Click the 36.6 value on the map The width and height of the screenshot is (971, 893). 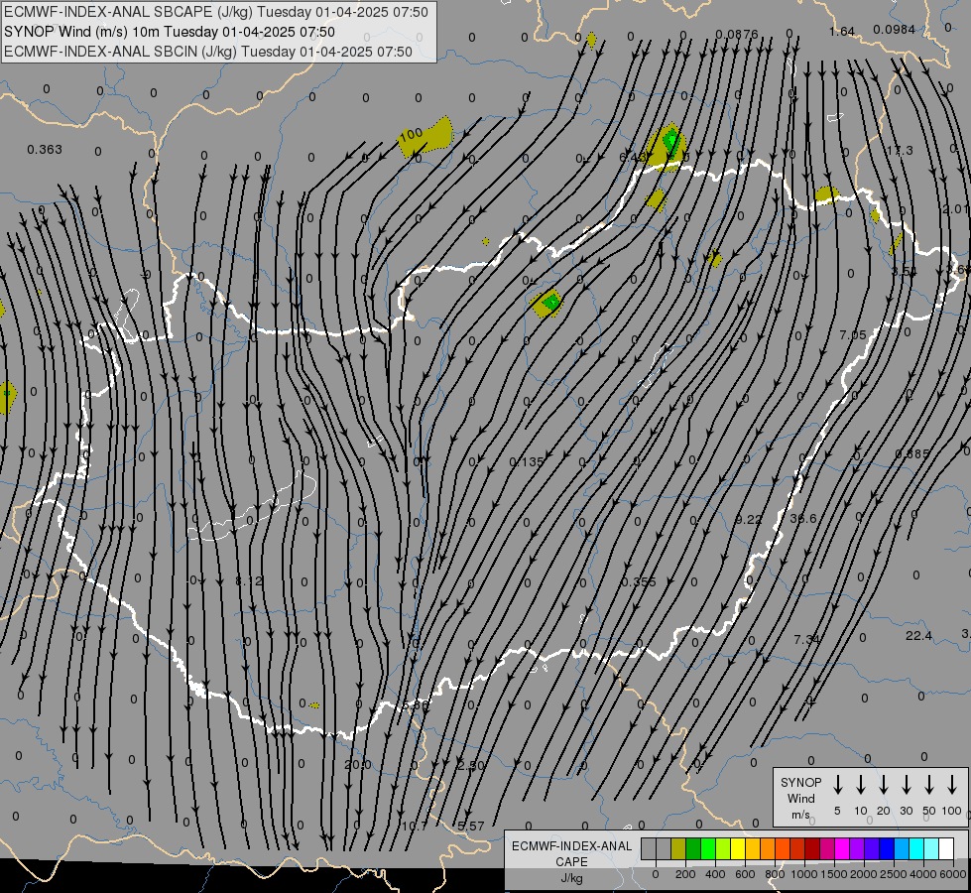[803, 518]
